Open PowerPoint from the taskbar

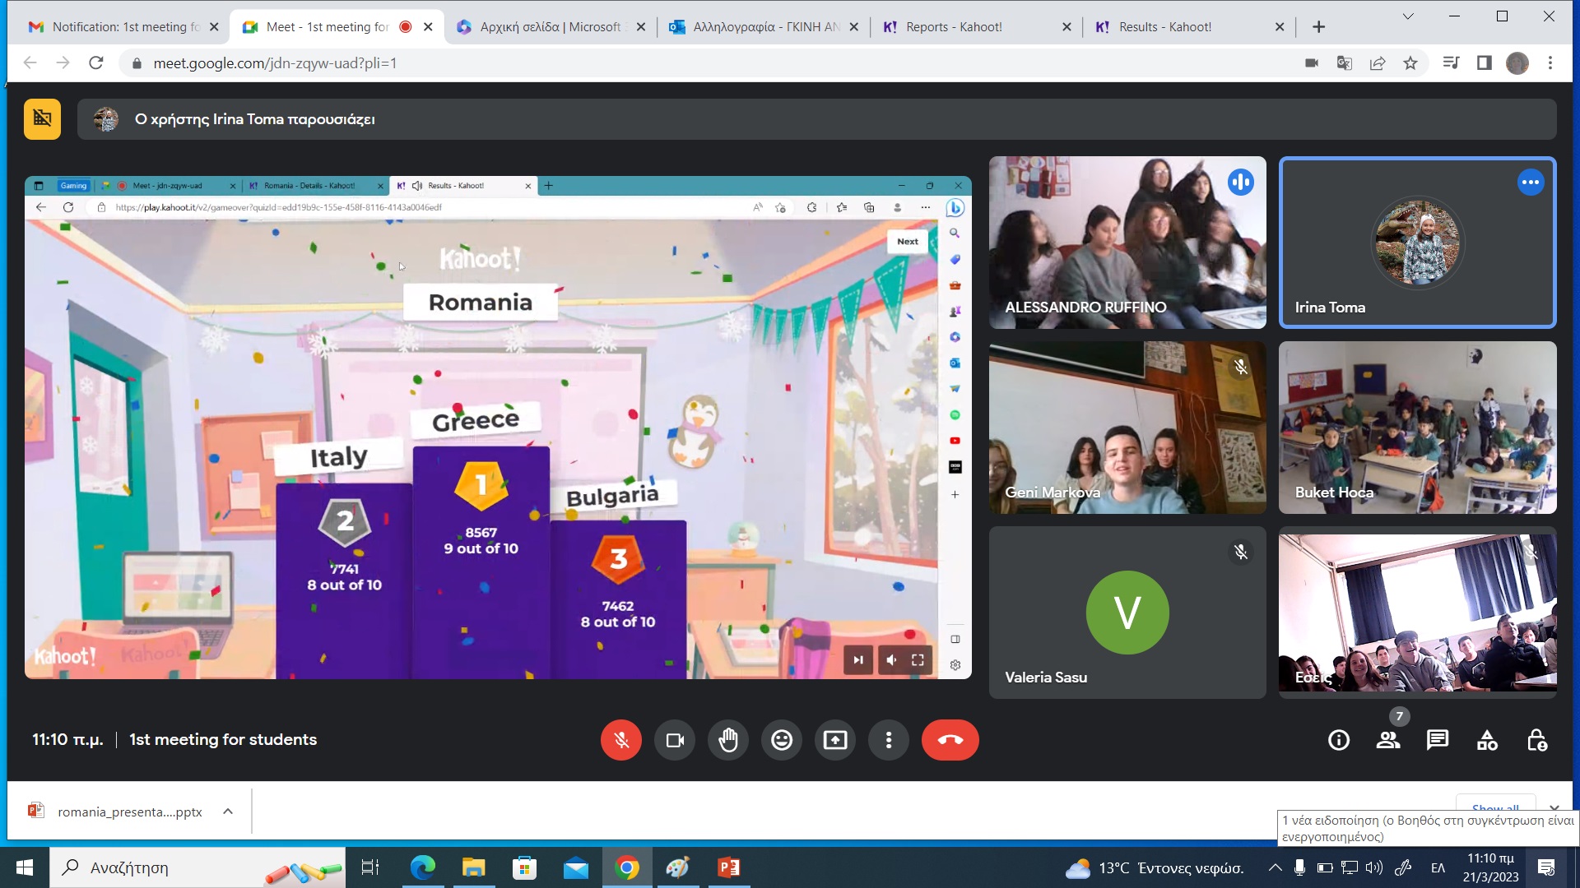(729, 867)
